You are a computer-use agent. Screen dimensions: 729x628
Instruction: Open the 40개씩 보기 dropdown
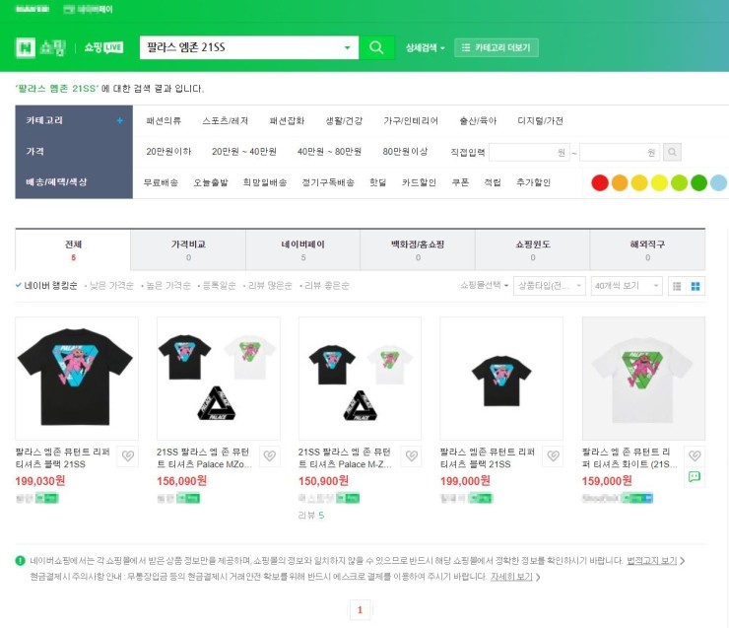point(627,286)
